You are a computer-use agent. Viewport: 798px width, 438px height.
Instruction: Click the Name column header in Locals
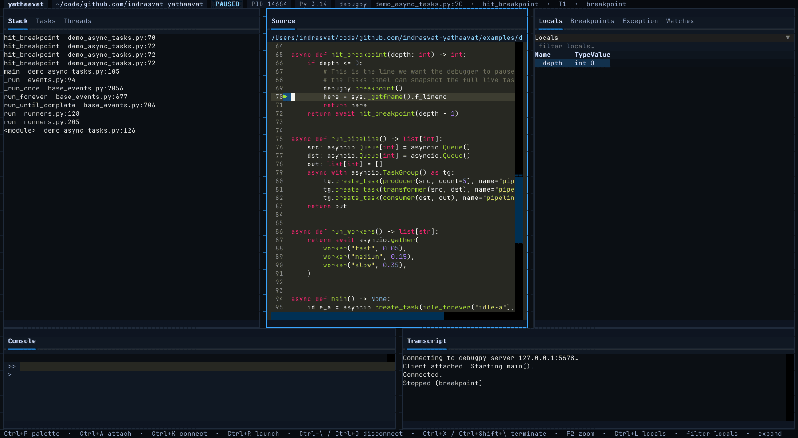[x=543, y=55]
